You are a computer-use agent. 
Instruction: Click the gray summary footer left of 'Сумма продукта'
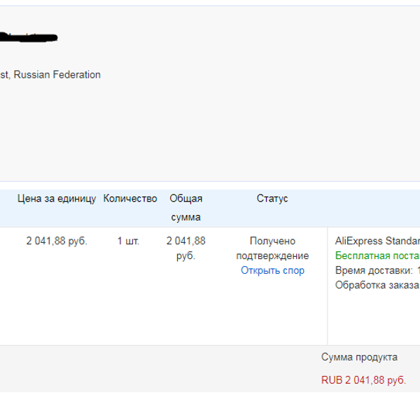tap(161, 369)
